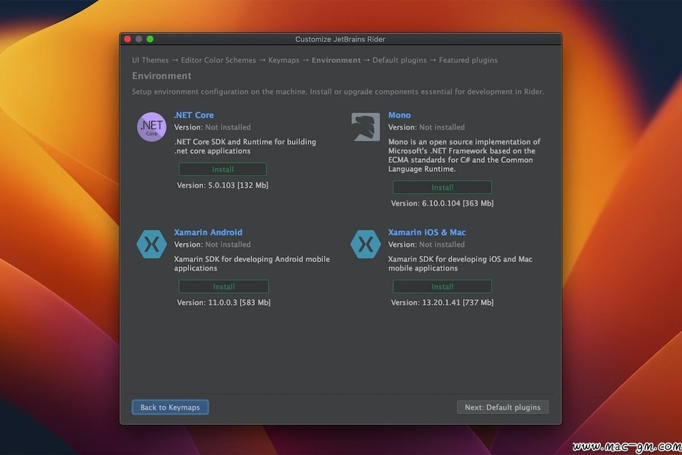Click the Mono description paragraph
Viewport: 682px width, 455px height.
click(x=464, y=156)
